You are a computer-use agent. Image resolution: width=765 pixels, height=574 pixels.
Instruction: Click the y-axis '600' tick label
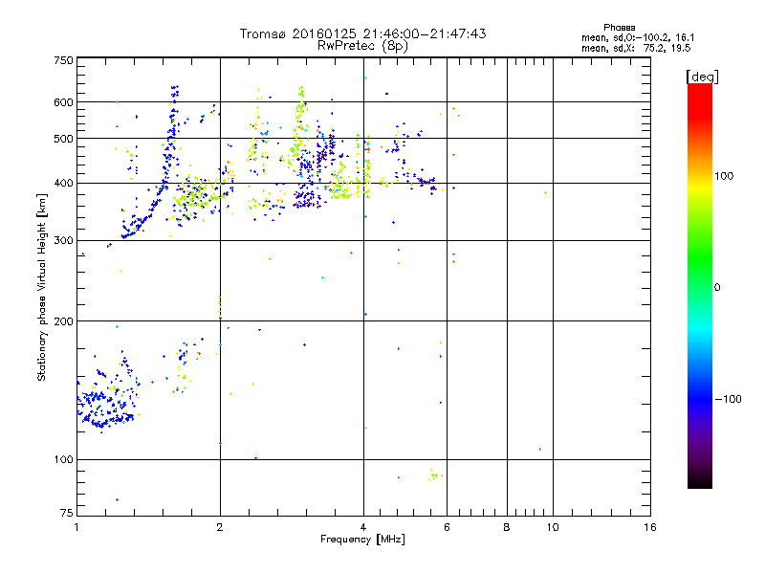tap(63, 102)
